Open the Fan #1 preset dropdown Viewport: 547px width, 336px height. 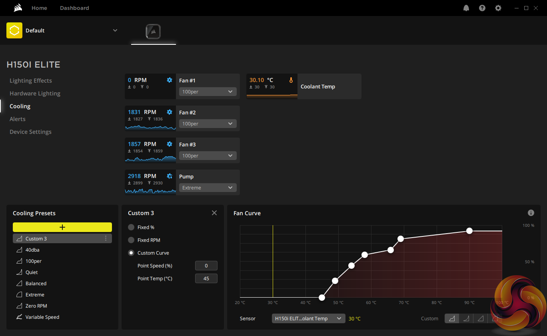coord(208,92)
